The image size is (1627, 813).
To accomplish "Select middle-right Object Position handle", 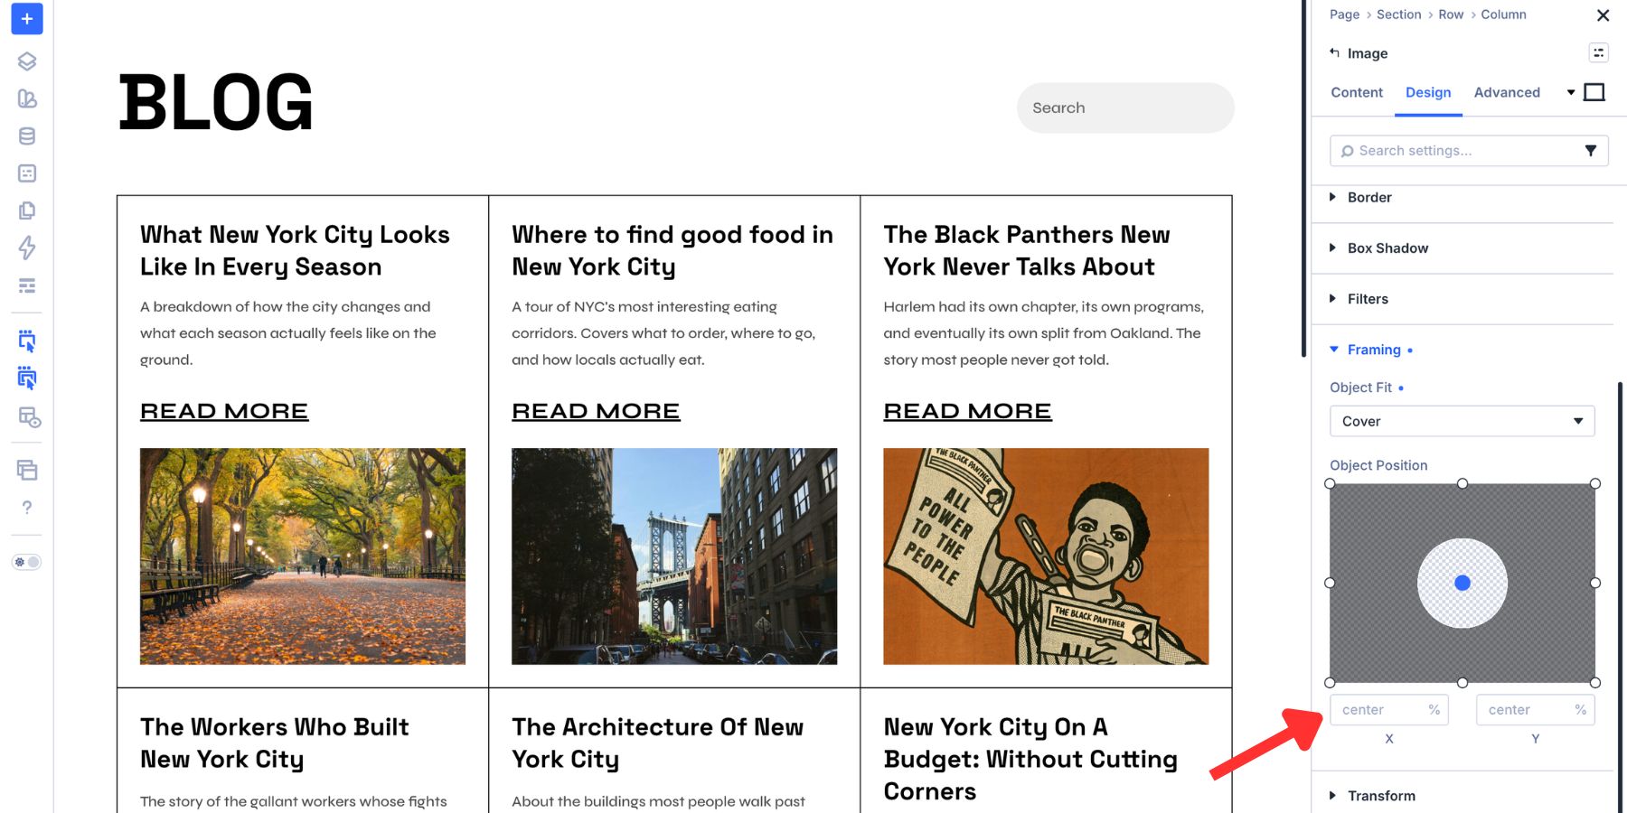I will [x=1595, y=583].
